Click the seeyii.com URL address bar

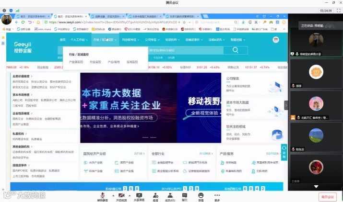pyautogui.click(x=113, y=22)
